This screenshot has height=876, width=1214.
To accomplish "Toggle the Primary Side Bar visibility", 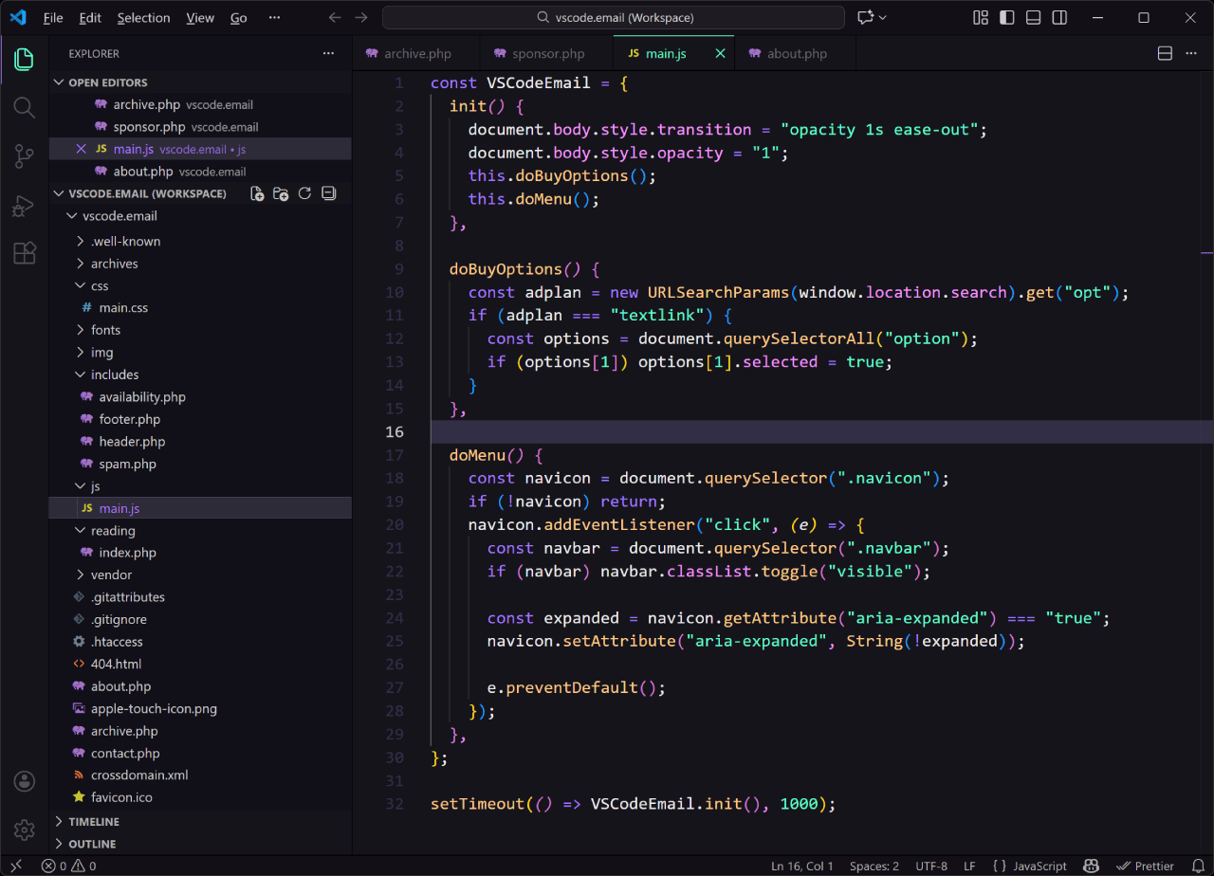I will point(1006,17).
